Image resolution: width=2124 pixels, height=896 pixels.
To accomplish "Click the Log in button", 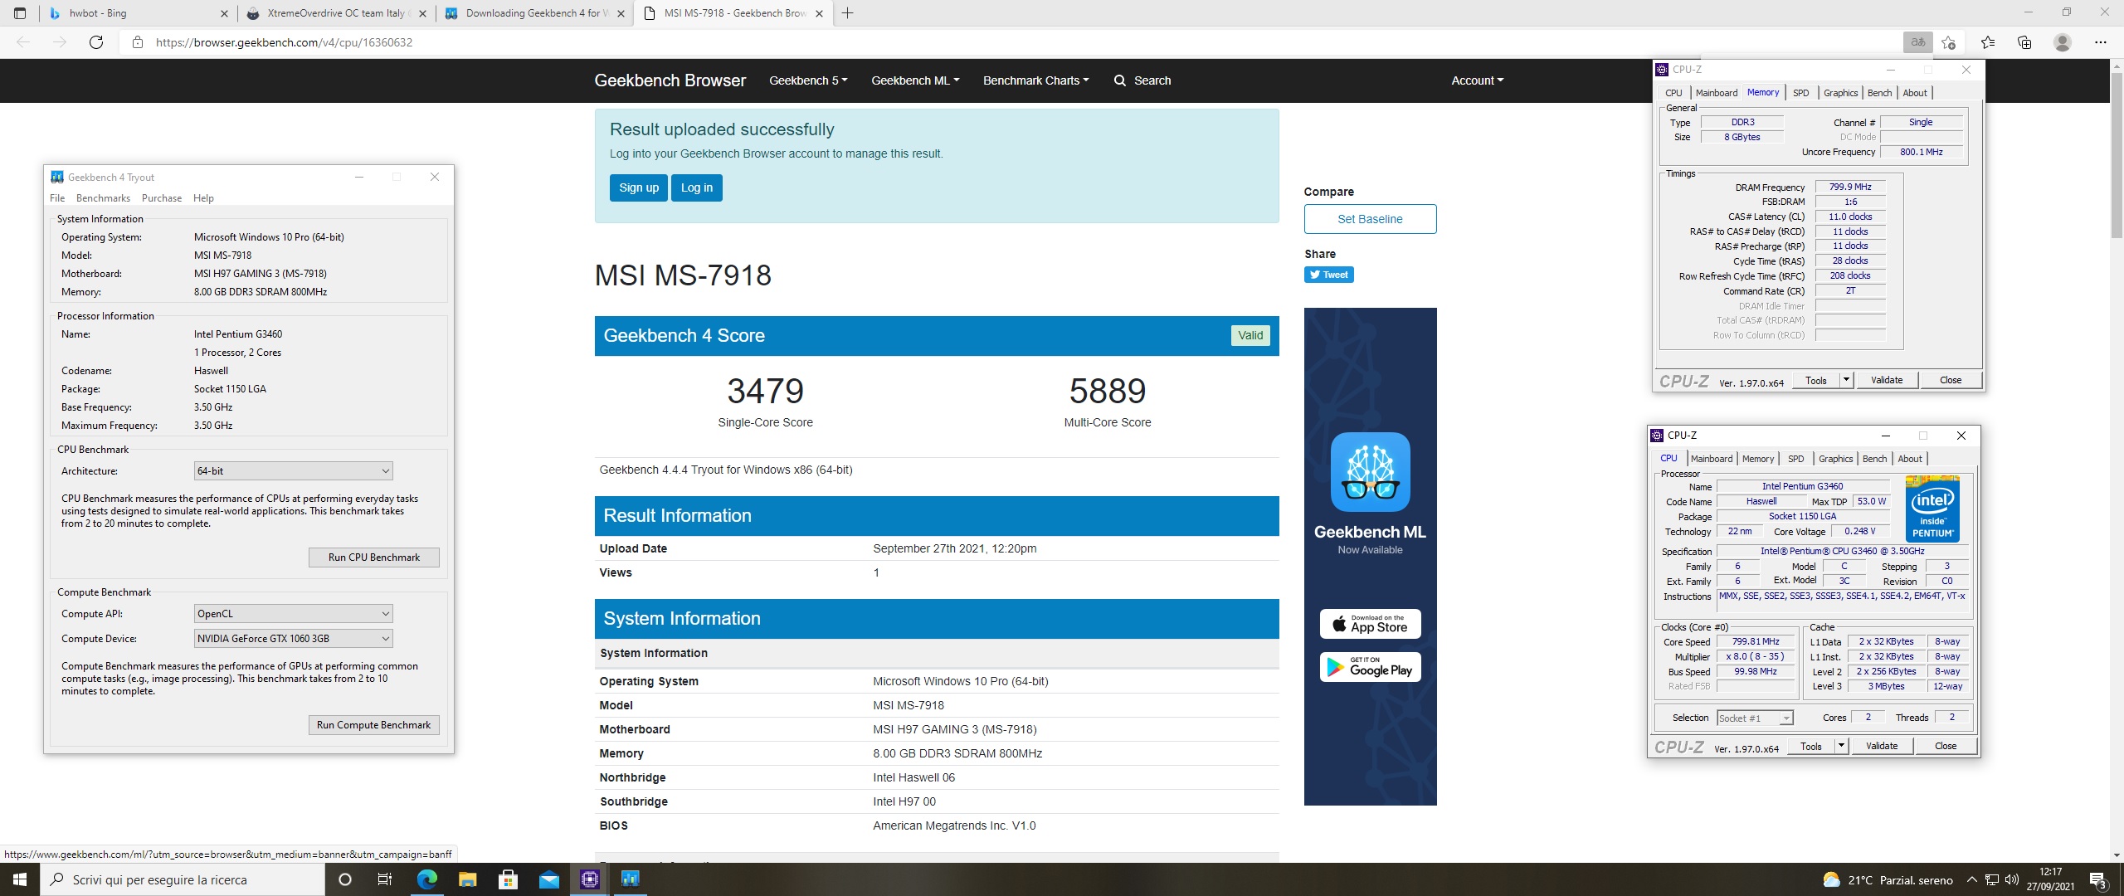I will click(697, 187).
